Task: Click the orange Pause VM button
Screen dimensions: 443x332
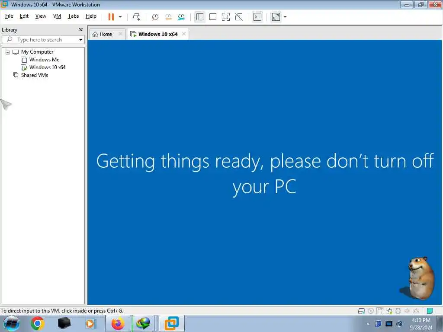Action: (111, 17)
